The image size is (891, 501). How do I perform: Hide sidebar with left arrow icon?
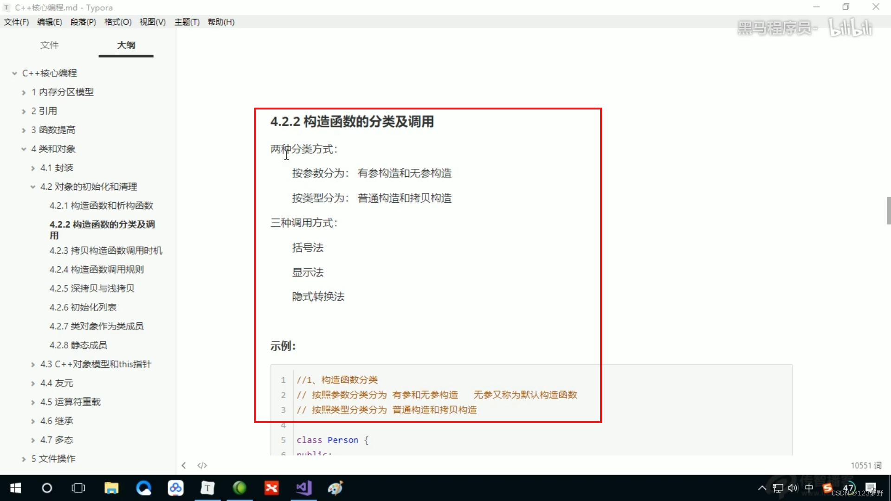[184, 465]
